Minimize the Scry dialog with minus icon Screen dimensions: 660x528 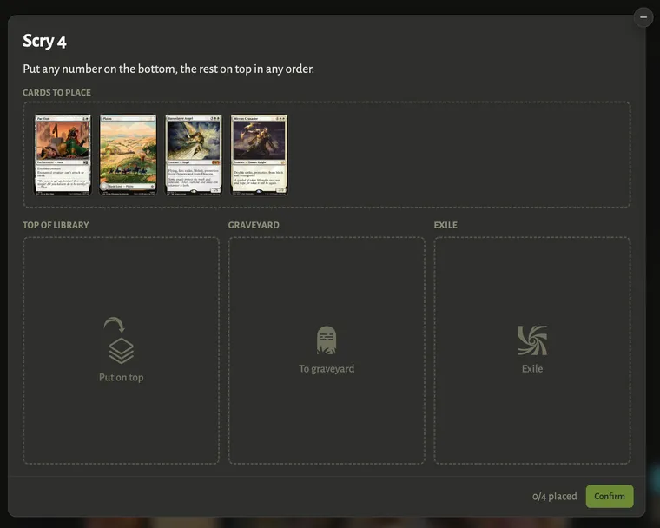tap(643, 17)
